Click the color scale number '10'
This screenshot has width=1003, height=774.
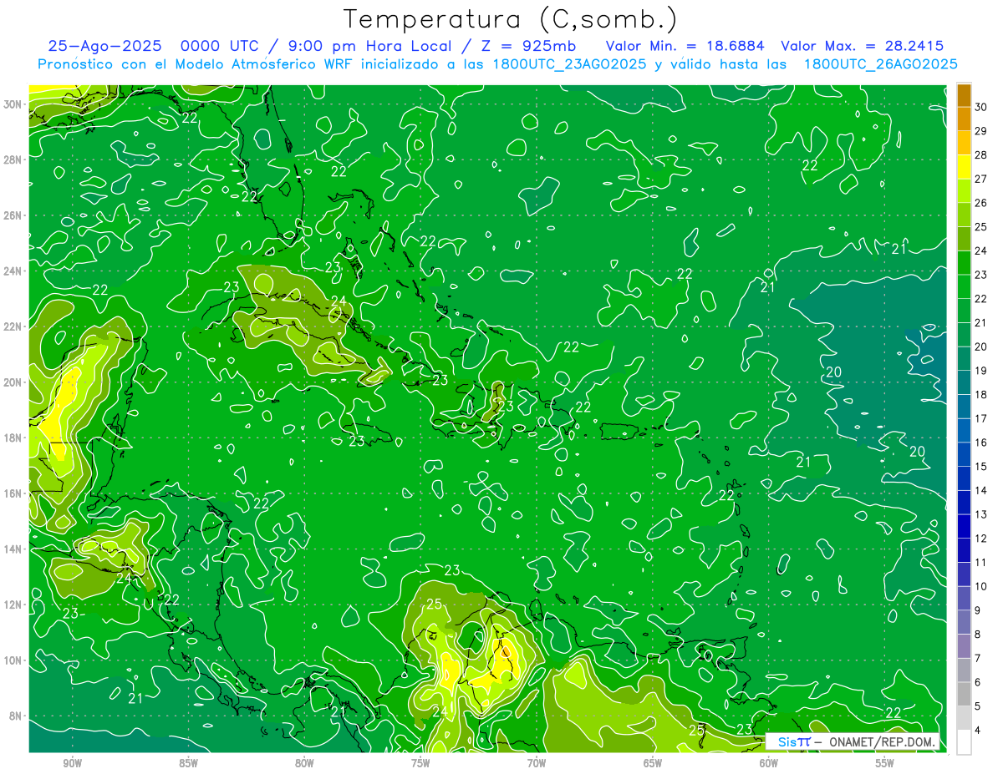pyautogui.click(x=981, y=586)
